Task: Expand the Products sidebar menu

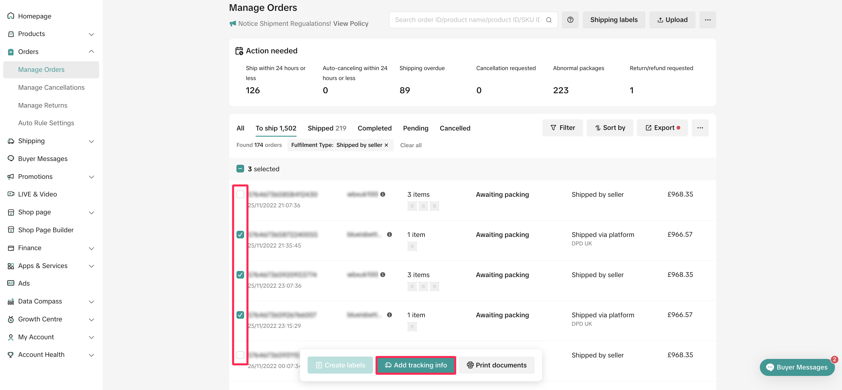Action: tap(92, 34)
